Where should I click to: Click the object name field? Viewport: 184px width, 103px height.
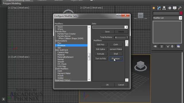[166, 13]
